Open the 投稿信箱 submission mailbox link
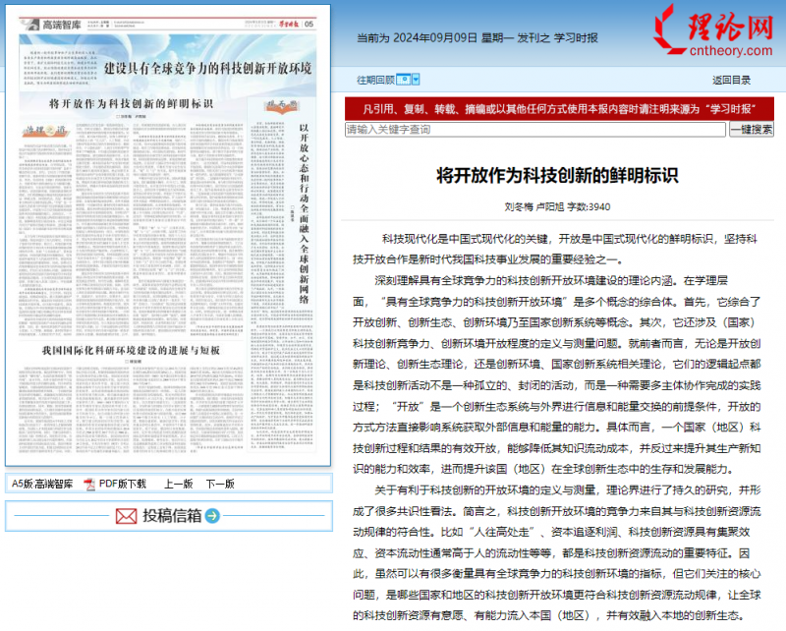Image resolution: width=786 pixels, height=631 pixels. [172, 516]
